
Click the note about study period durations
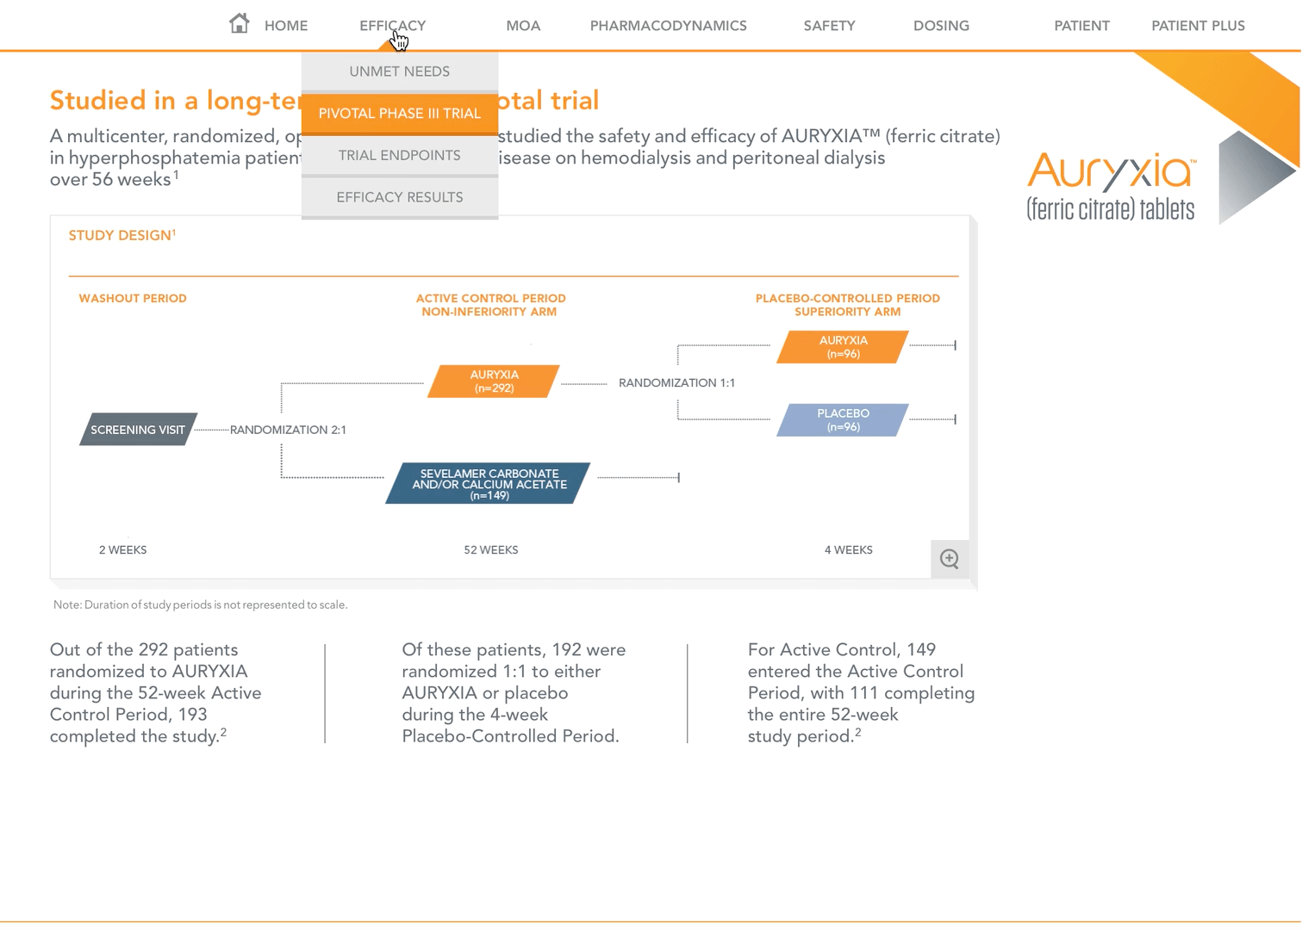point(200,605)
